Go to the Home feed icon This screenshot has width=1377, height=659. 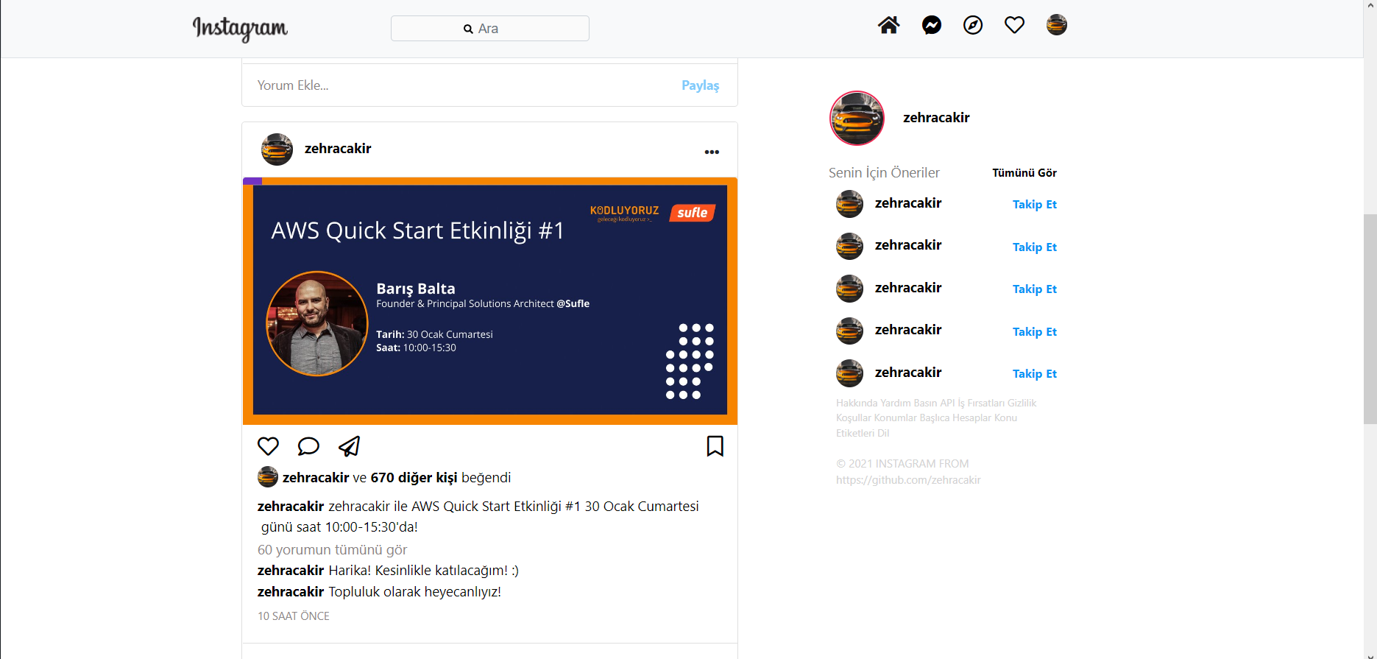(888, 25)
